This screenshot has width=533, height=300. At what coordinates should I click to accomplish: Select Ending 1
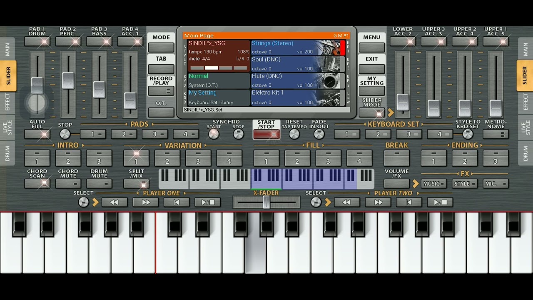point(433,158)
